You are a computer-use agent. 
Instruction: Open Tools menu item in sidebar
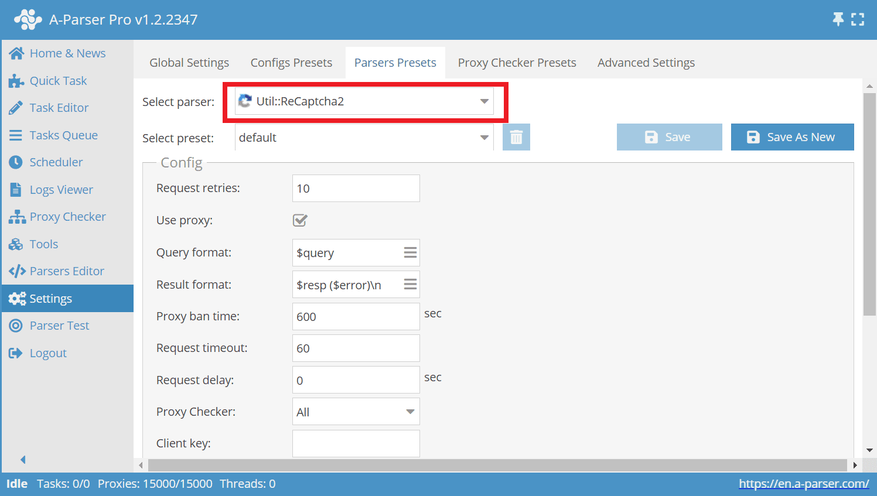[67, 244]
